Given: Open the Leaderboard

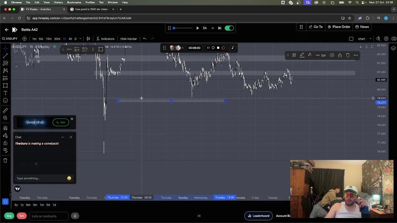Looking at the screenshot, I should (259, 216).
